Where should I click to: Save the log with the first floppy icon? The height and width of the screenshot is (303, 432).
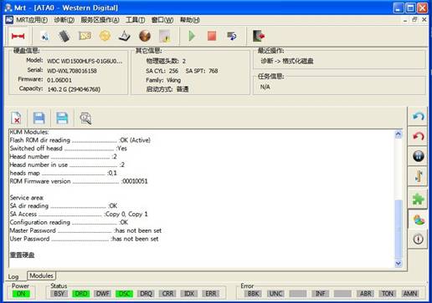pos(39,118)
